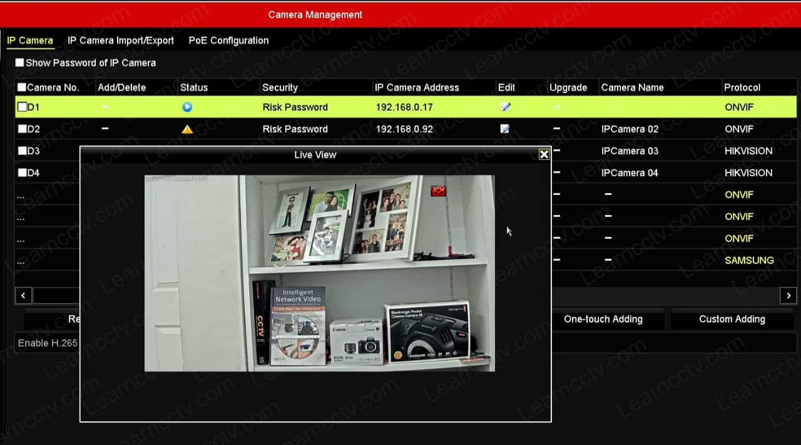The height and width of the screenshot is (445, 801).
Task: Click the Custom Adding button
Action: 732,319
